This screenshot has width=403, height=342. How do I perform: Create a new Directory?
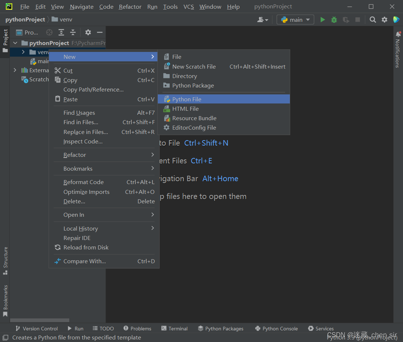coord(224,76)
